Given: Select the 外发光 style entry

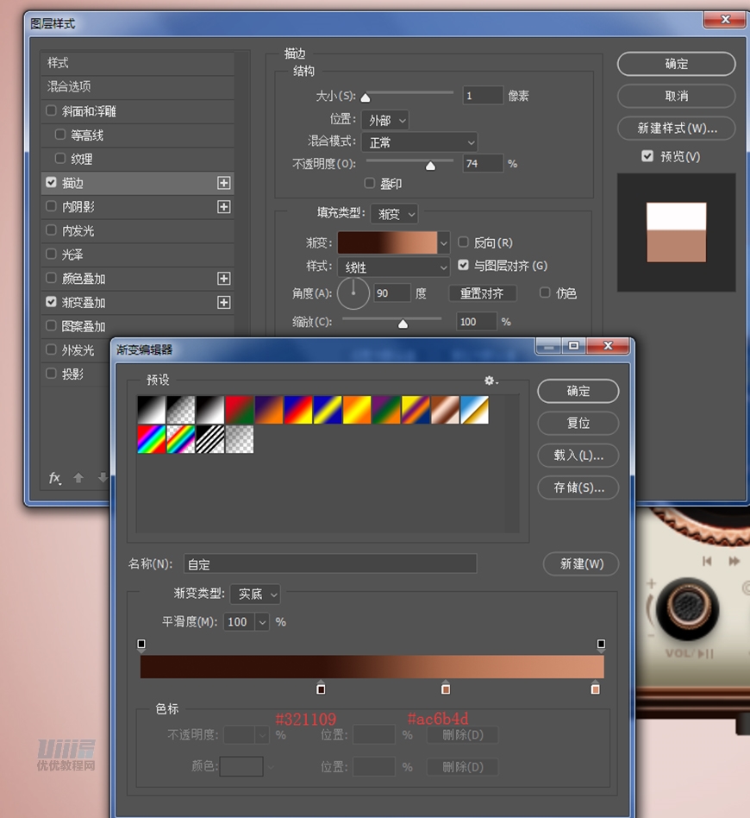Looking at the screenshot, I should (x=78, y=350).
